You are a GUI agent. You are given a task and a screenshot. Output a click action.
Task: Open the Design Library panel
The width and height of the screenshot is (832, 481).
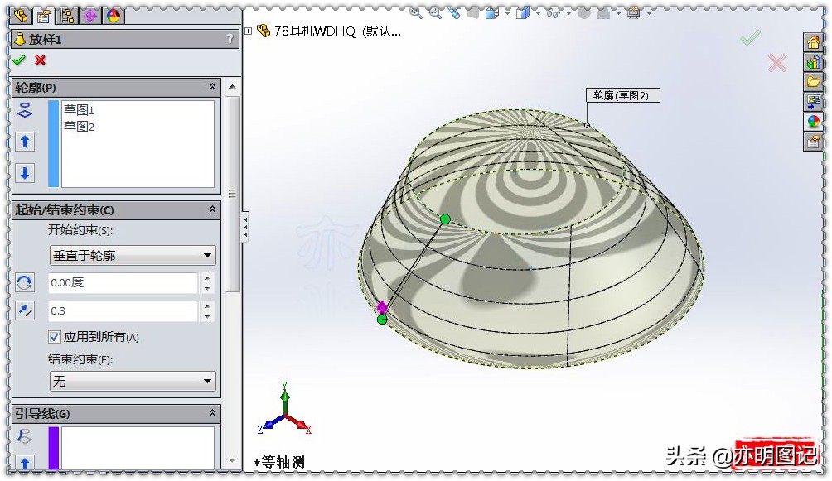813,61
